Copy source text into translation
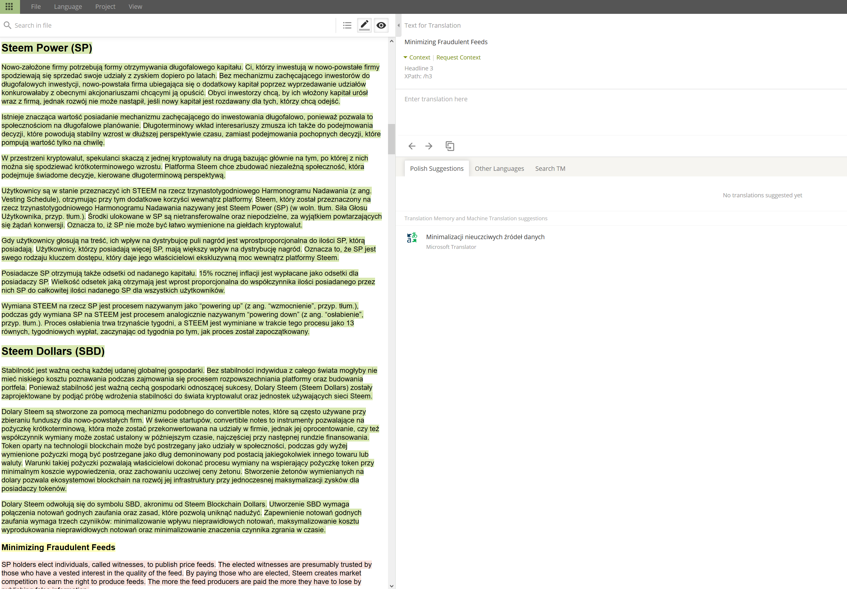847x589 pixels. [x=450, y=146]
